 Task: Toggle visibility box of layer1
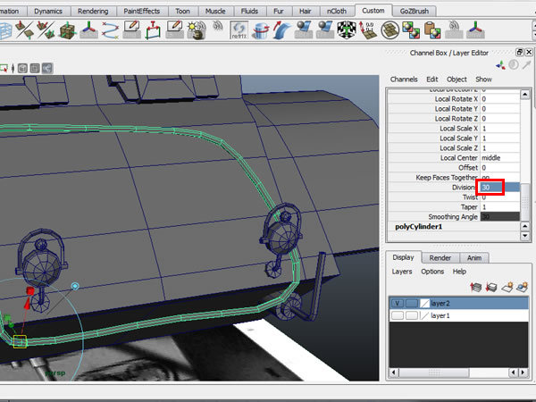pyautogui.click(x=398, y=315)
